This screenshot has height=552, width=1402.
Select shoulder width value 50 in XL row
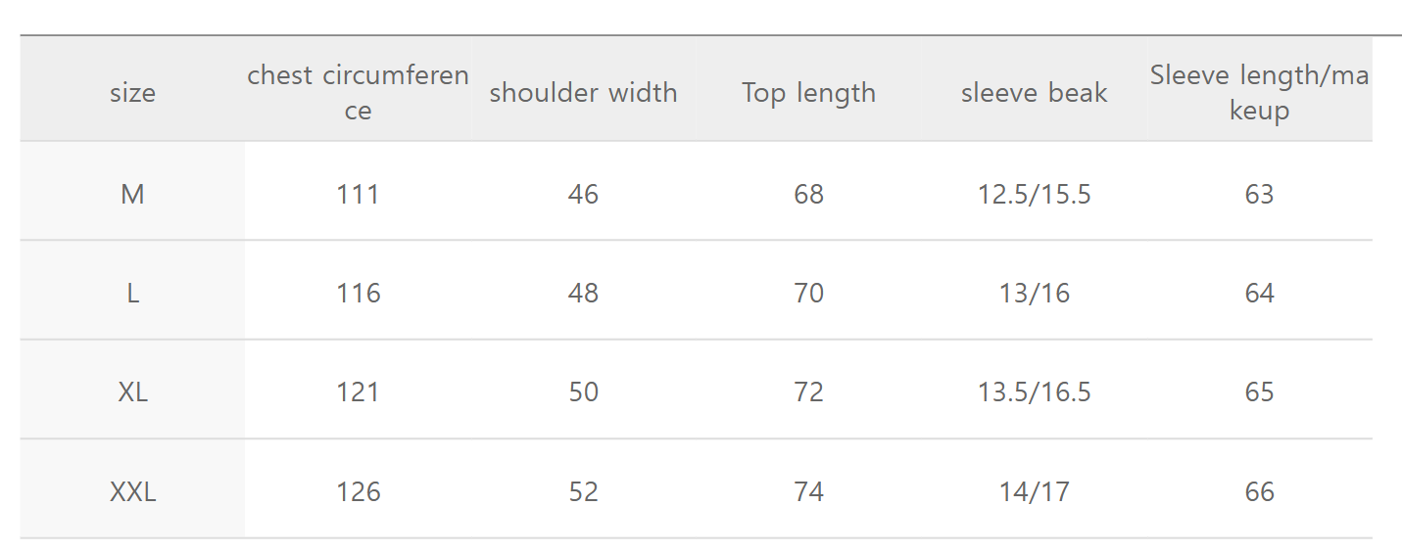click(x=583, y=391)
